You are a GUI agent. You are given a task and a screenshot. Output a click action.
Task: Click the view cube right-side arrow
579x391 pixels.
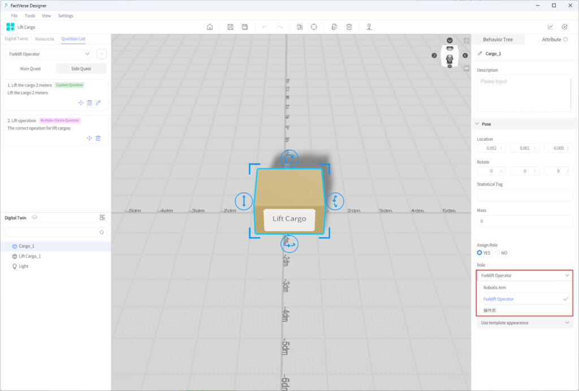[465, 55]
